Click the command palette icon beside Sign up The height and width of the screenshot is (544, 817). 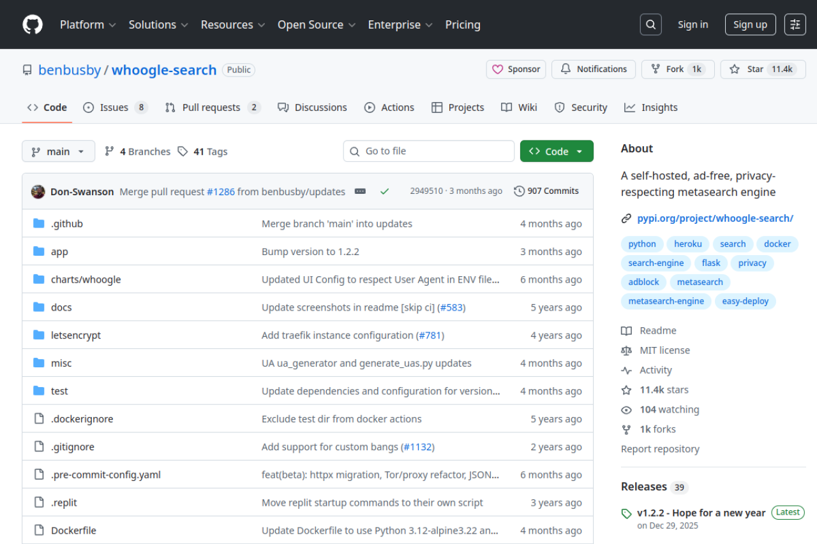click(795, 24)
